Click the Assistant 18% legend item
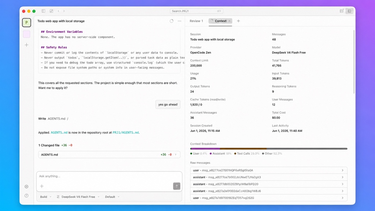The height and width of the screenshot is (211, 375). click(x=220, y=153)
